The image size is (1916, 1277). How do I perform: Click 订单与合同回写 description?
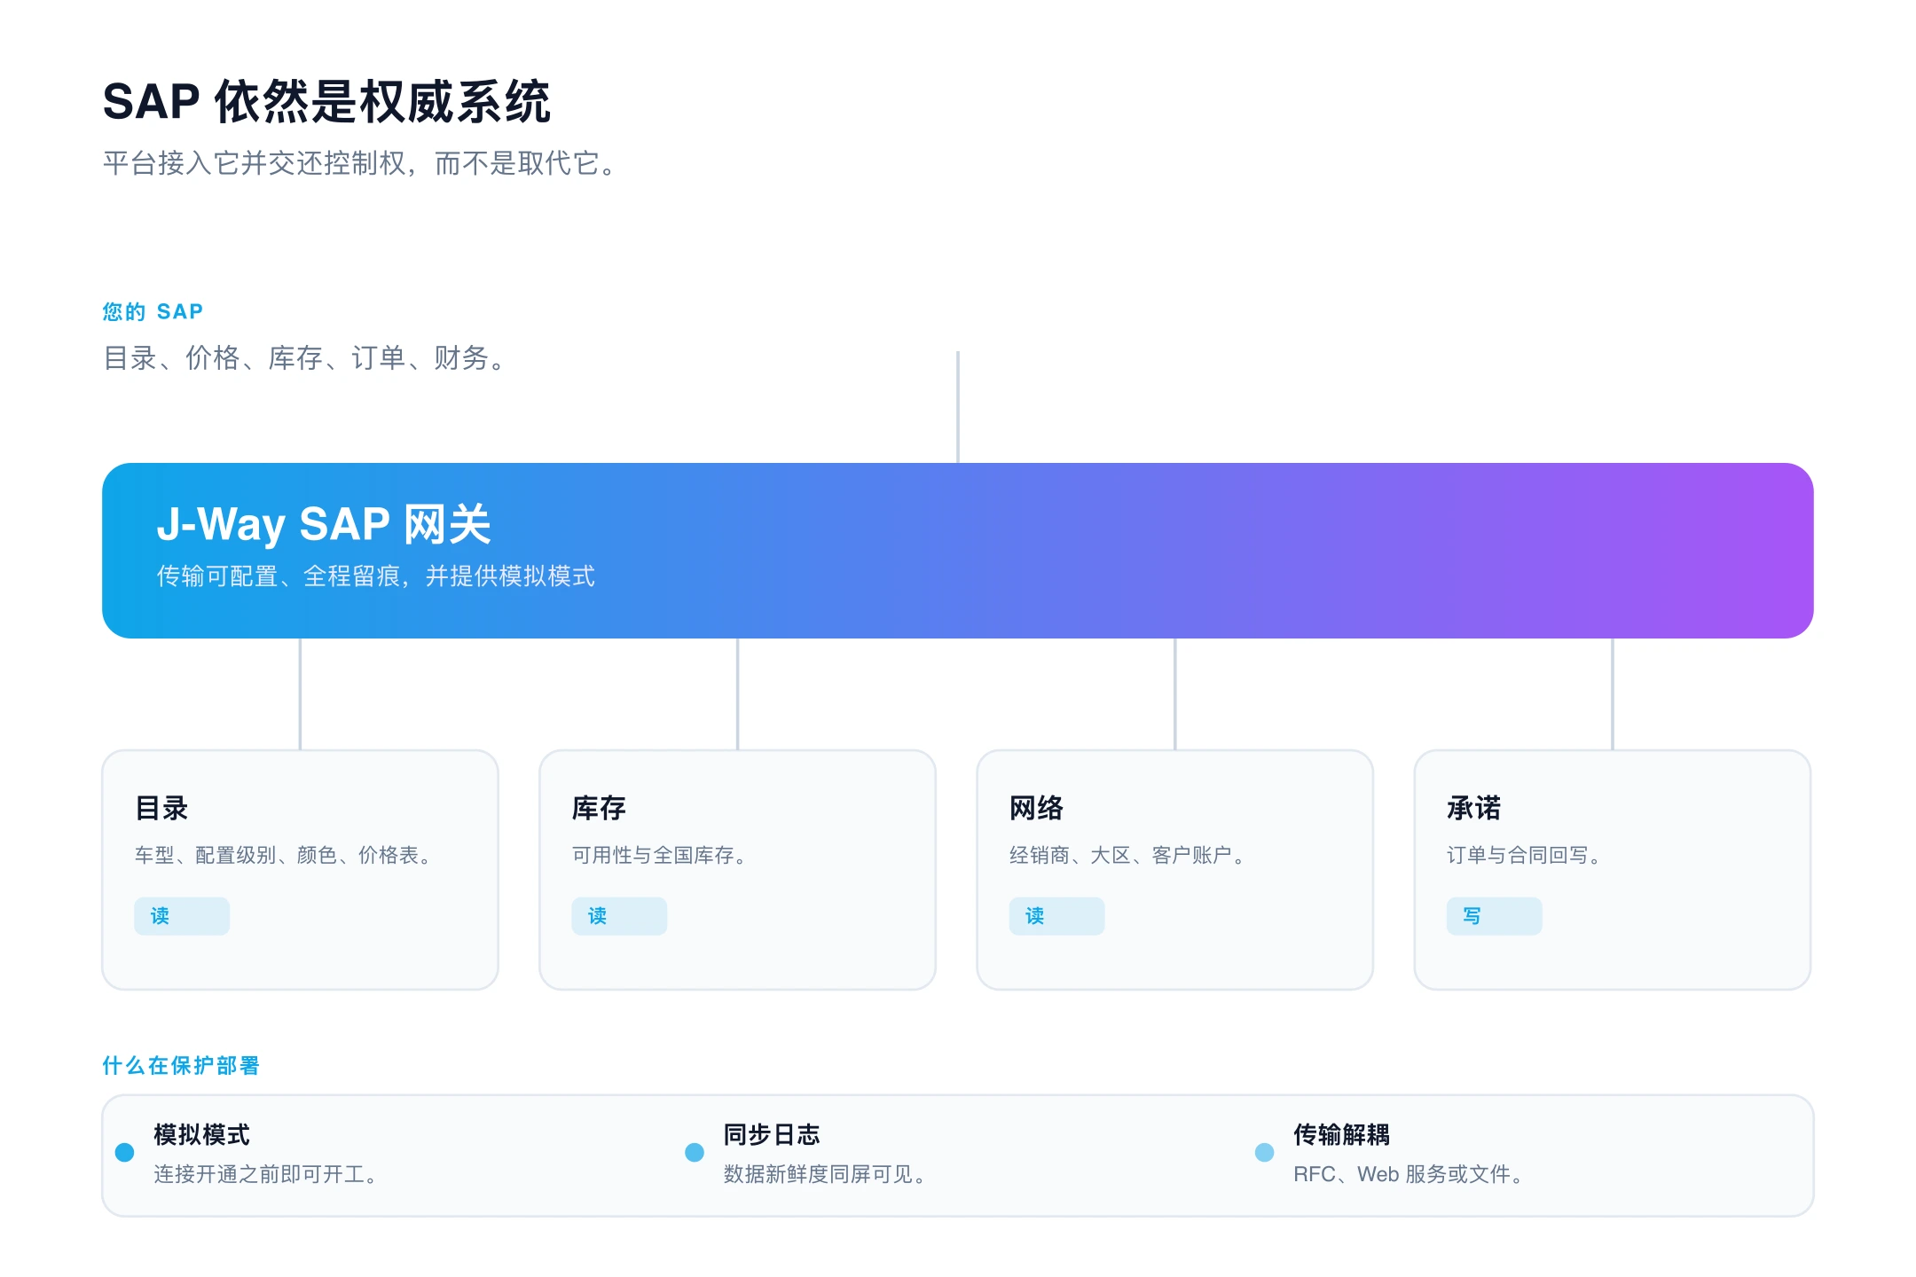1524,855
